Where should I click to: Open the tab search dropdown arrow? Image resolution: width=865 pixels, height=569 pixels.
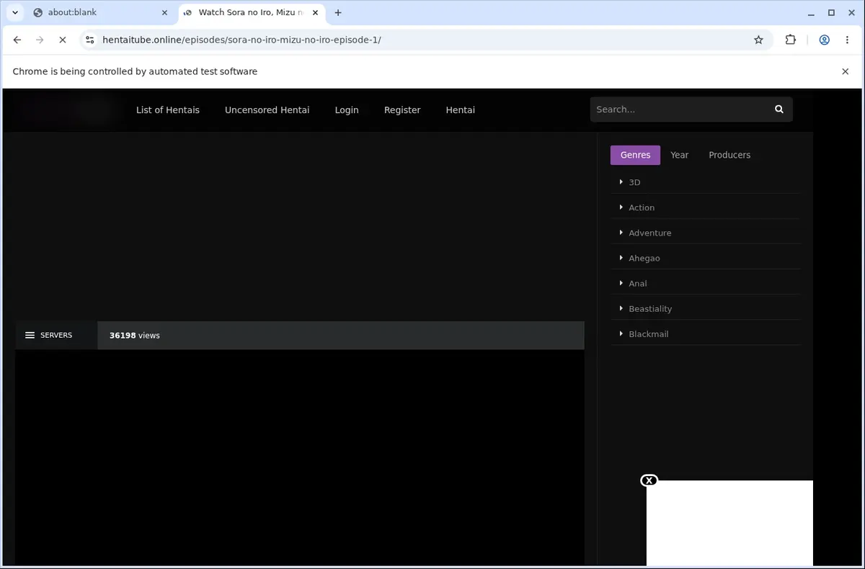pos(14,12)
